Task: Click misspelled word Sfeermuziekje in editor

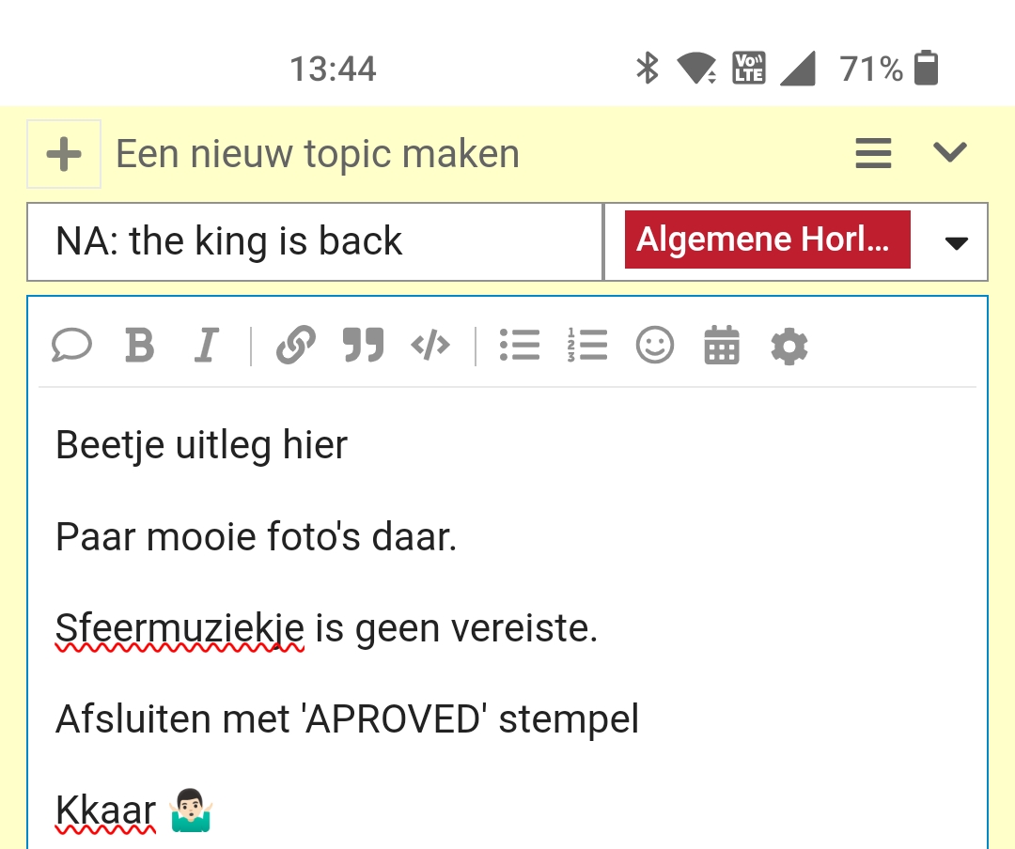Action: point(180,629)
